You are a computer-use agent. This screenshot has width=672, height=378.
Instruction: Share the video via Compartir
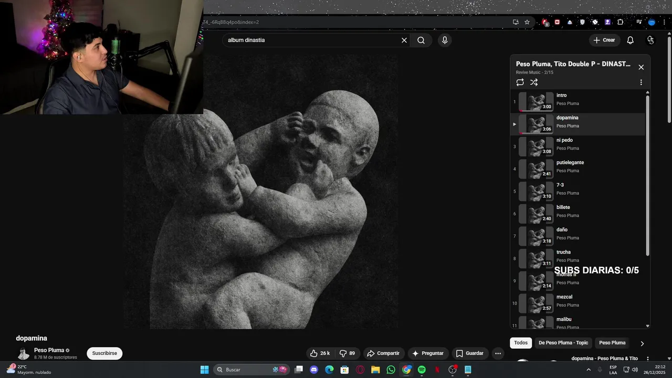[383, 353]
